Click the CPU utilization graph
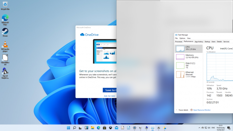 coord(220,67)
